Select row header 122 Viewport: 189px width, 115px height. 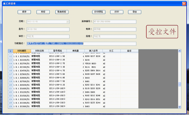click(x=11, y=92)
